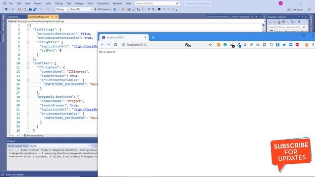Open the Project menu
315x177 pixels.
pyautogui.click(x=38, y=3)
